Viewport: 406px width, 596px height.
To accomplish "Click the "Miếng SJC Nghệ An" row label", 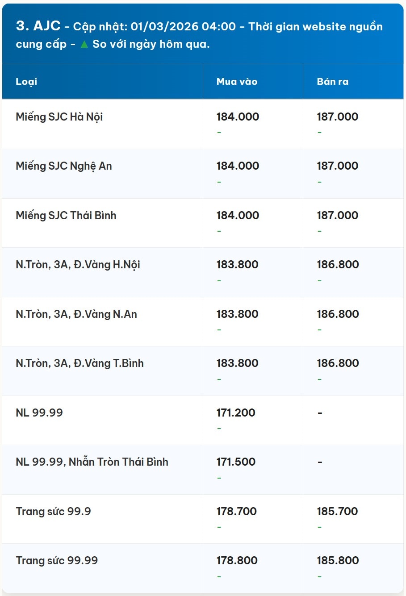I will (64, 166).
